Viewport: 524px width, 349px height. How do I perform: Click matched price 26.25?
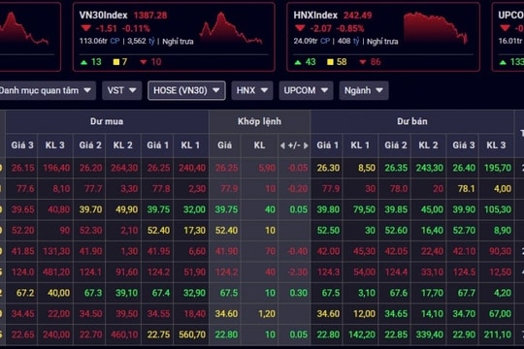pos(226,168)
